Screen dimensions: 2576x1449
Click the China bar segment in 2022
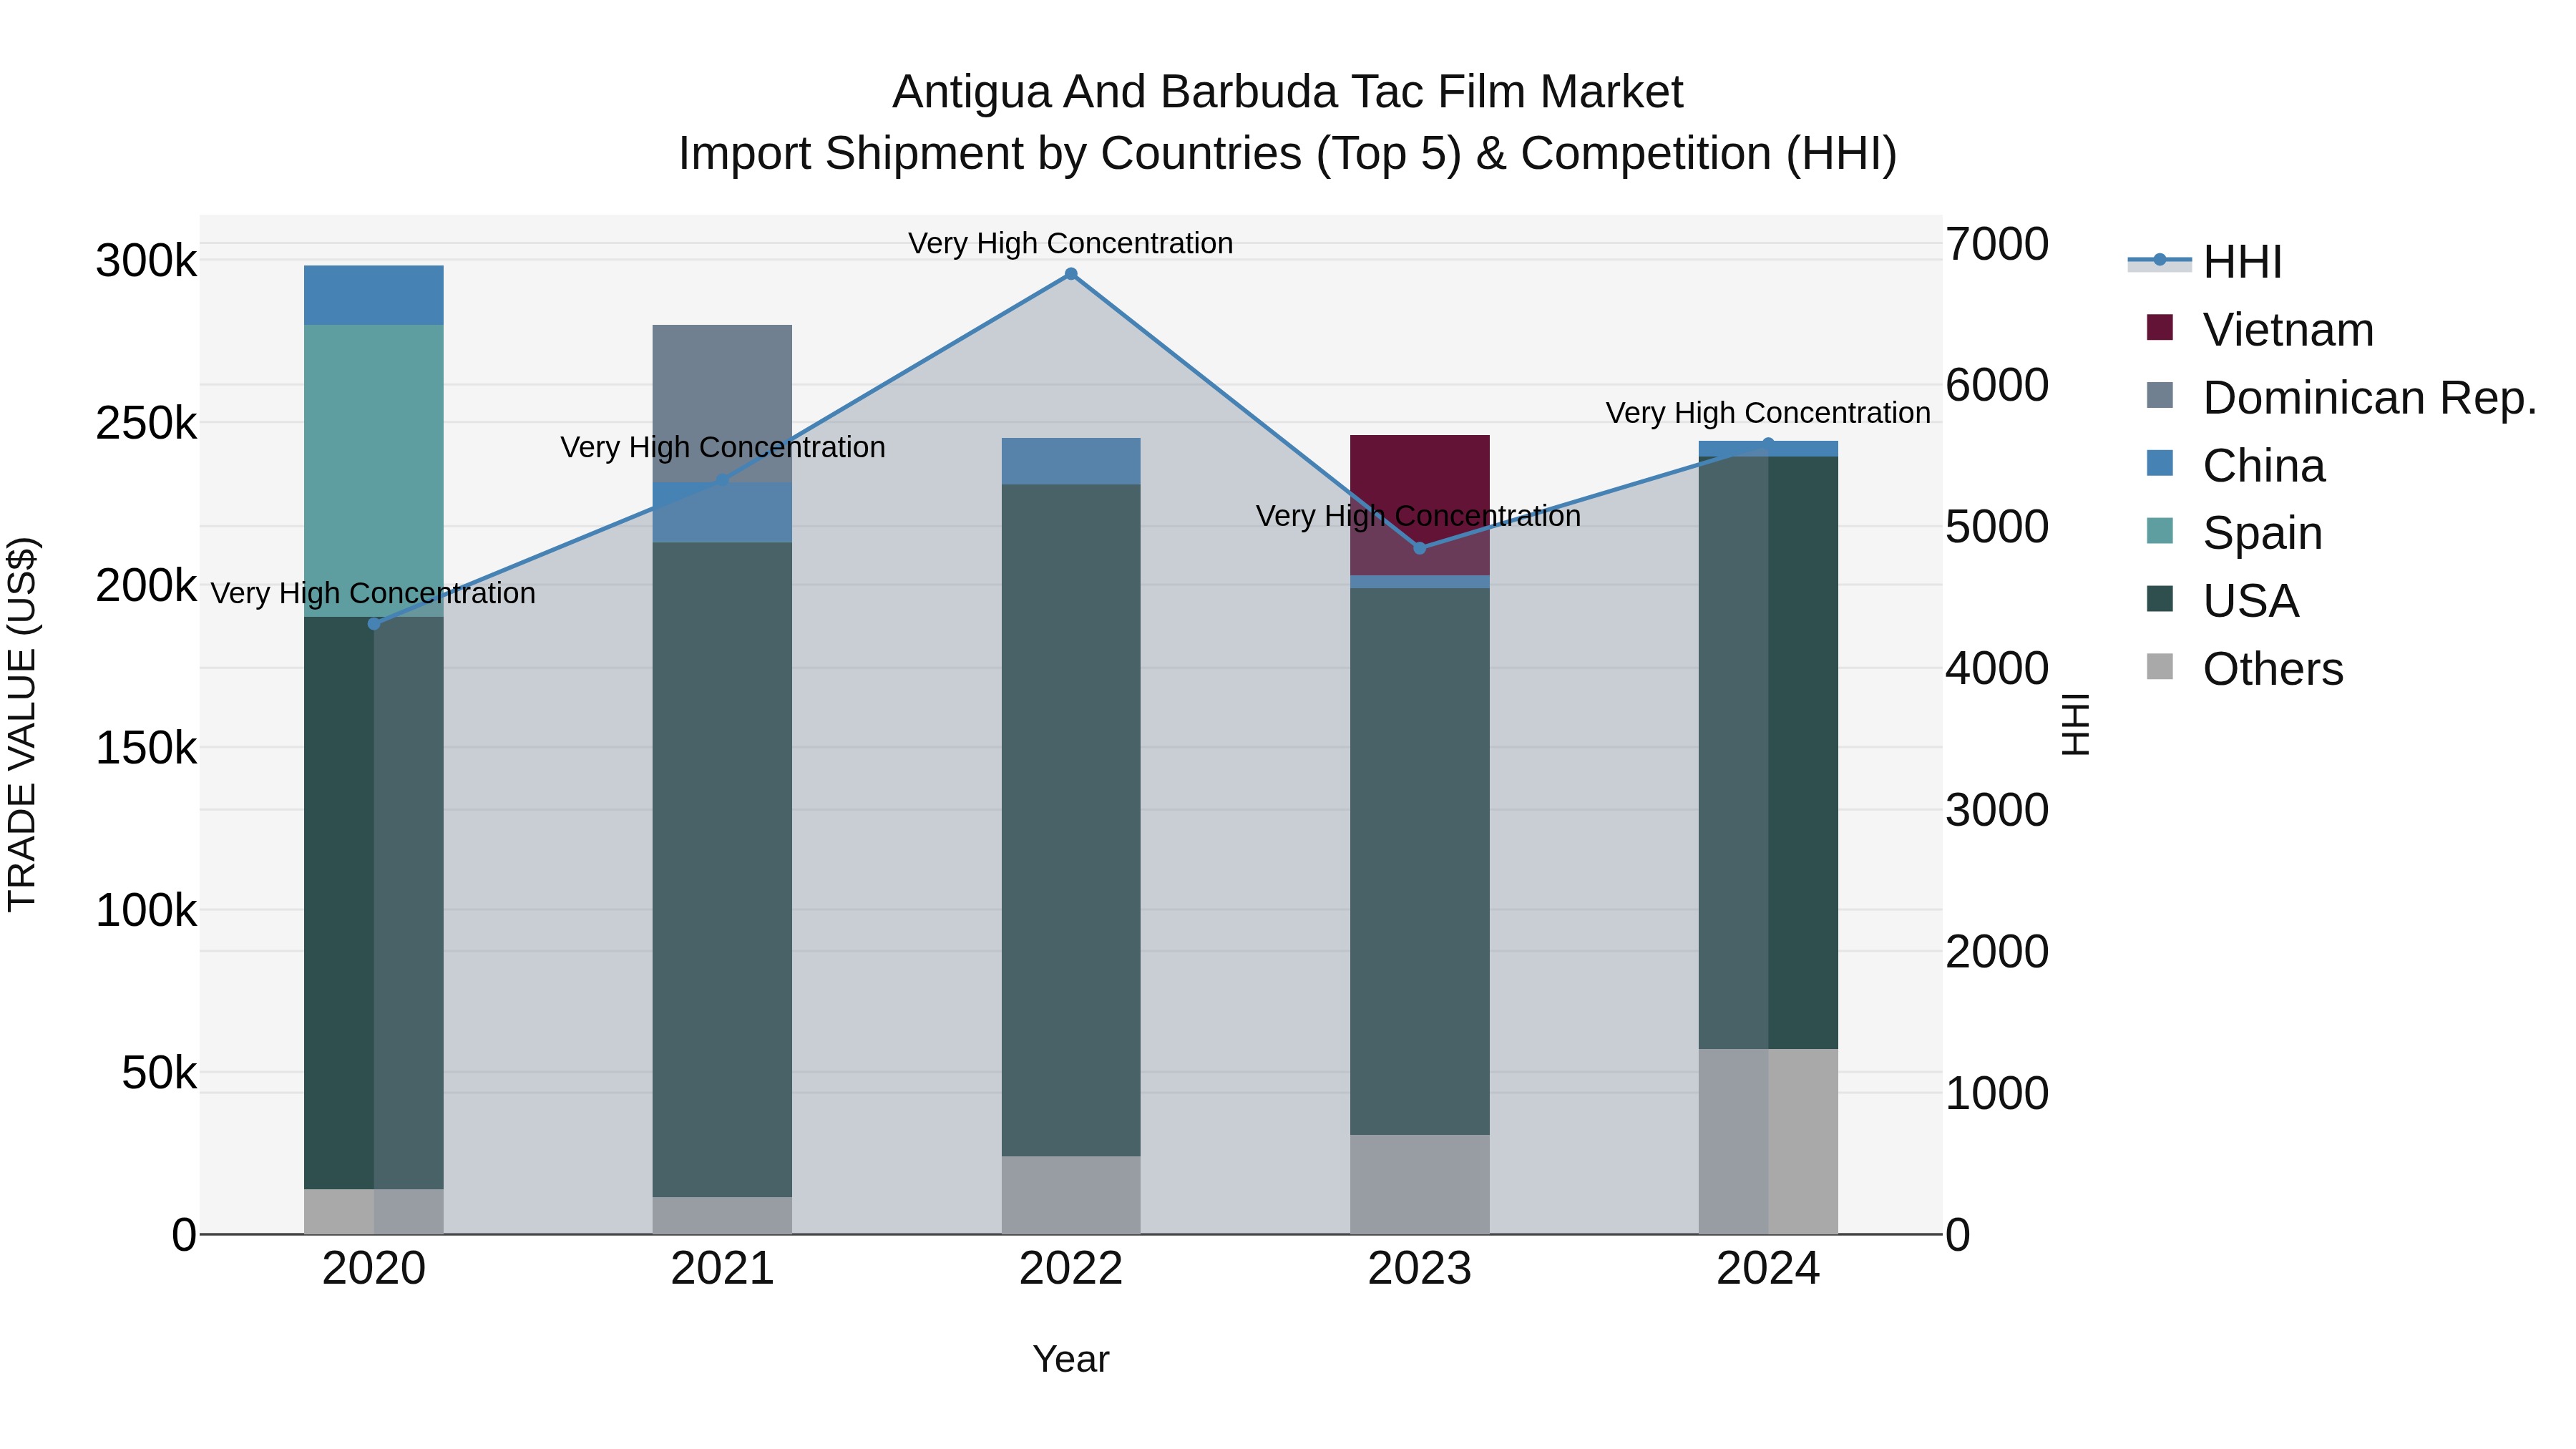tap(1071, 461)
